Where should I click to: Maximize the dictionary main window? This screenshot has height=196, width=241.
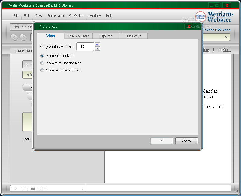click(217, 5)
